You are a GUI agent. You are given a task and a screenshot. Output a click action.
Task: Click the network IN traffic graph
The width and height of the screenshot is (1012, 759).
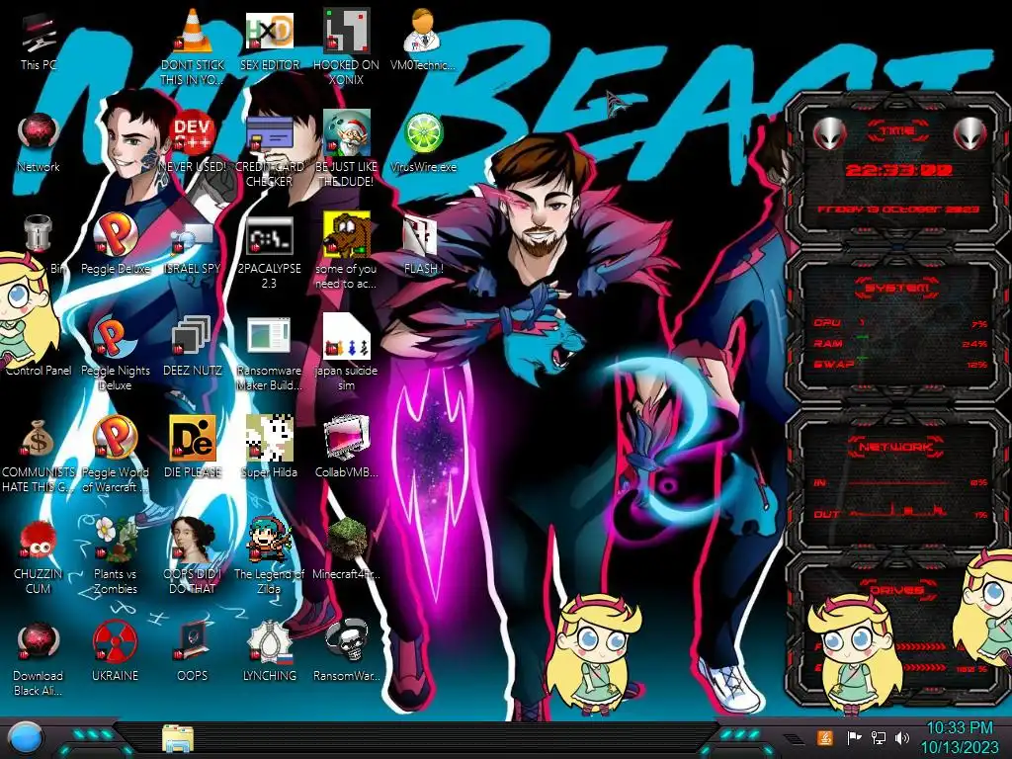click(x=898, y=482)
